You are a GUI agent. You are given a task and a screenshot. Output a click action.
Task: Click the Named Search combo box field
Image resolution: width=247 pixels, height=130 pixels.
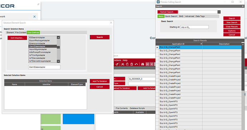tap(198, 12)
